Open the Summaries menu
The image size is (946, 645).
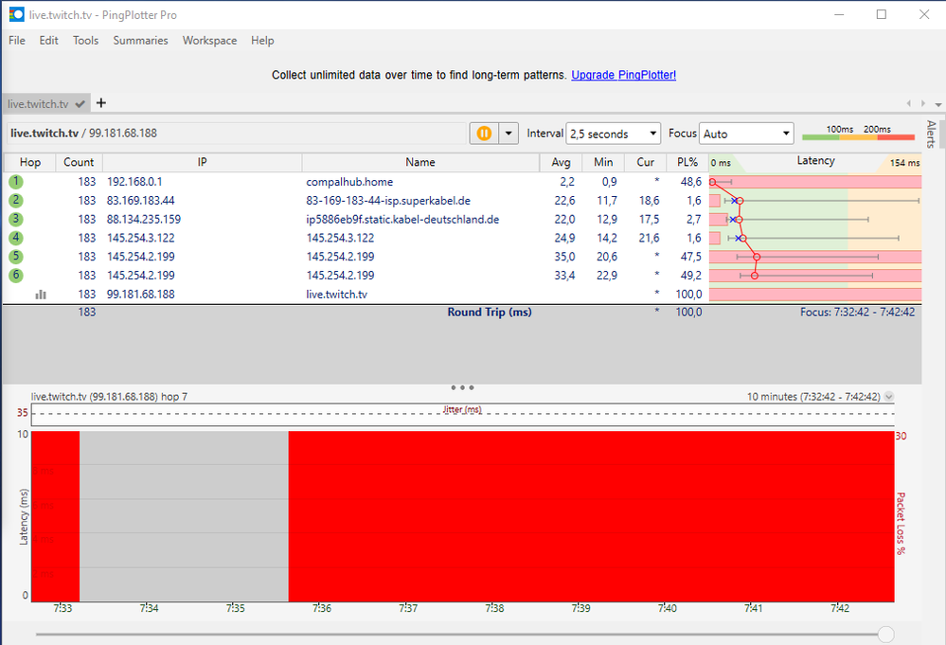point(140,41)
